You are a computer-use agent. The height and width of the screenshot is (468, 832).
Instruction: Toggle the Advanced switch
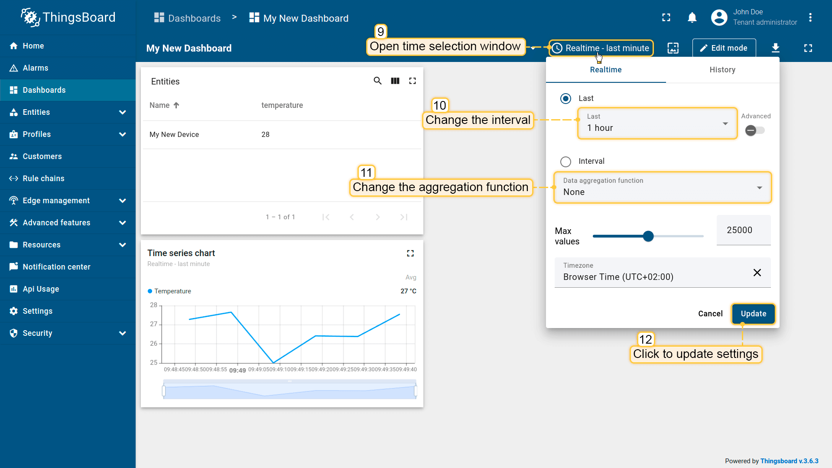coord(755,130)
